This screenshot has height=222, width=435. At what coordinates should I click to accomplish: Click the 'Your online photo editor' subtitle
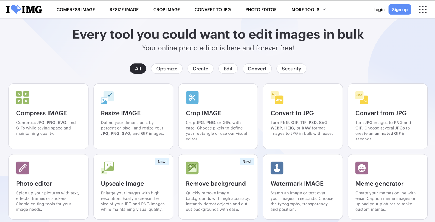point(218,48)
